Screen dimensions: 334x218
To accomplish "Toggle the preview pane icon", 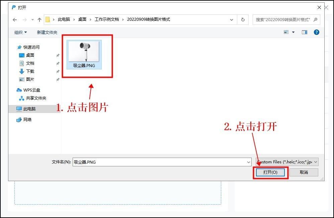I will pos(304,32).
